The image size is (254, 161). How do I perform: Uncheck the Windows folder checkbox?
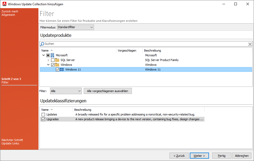pos(53,65)
